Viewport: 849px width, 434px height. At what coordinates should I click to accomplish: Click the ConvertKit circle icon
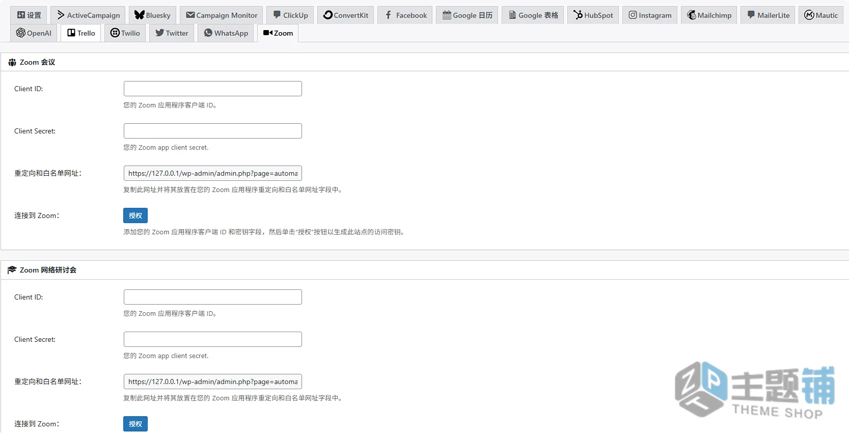328,15
